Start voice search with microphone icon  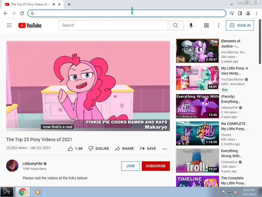[x=191, y=25]
